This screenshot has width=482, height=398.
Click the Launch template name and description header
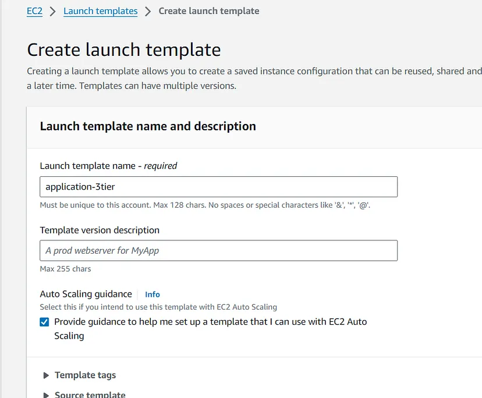pos(148,126)
